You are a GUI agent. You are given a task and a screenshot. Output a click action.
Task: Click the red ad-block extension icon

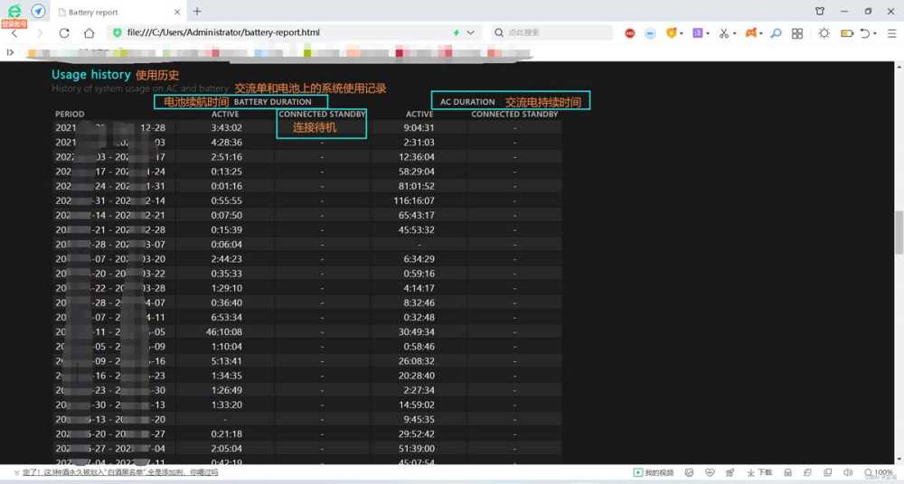630,33
